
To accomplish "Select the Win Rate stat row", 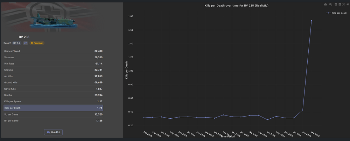I will click(53, 64).
